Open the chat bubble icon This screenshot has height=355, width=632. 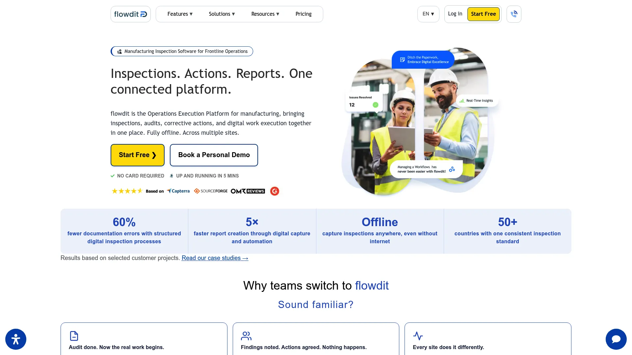pos(616,339)
